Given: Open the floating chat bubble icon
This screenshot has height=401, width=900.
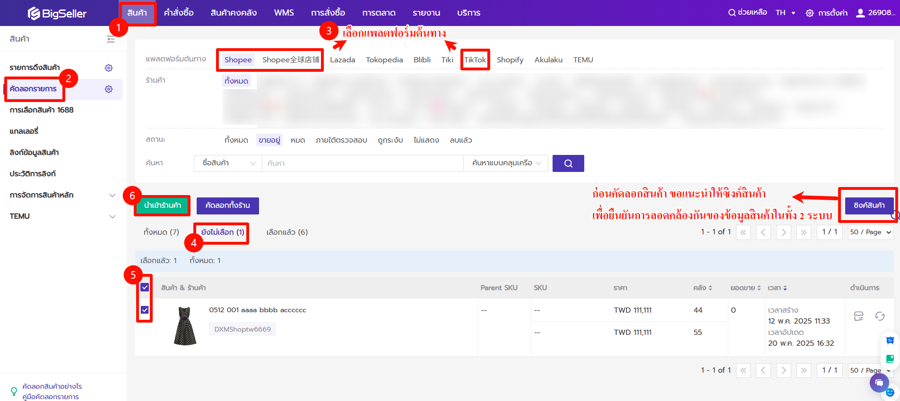Looking at the screenshot, I should pos(879,382).
